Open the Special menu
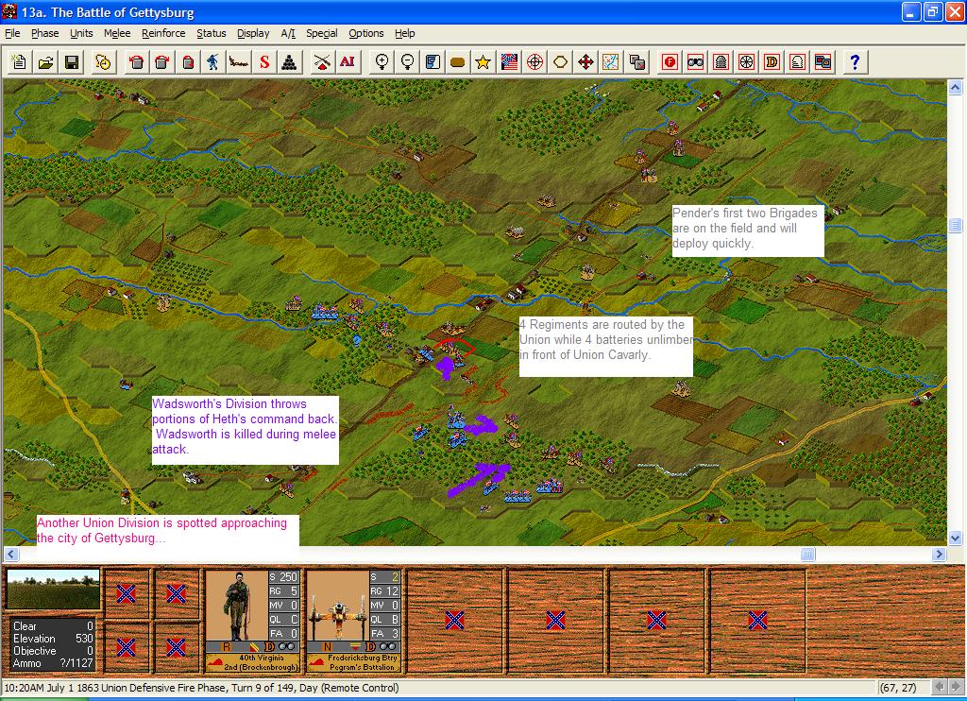The image size is (967, 701). click(322, 33)
